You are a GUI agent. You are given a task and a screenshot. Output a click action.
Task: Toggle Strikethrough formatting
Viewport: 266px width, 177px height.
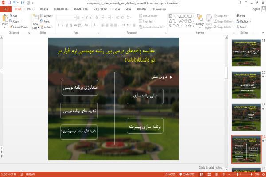click(75, 25)
